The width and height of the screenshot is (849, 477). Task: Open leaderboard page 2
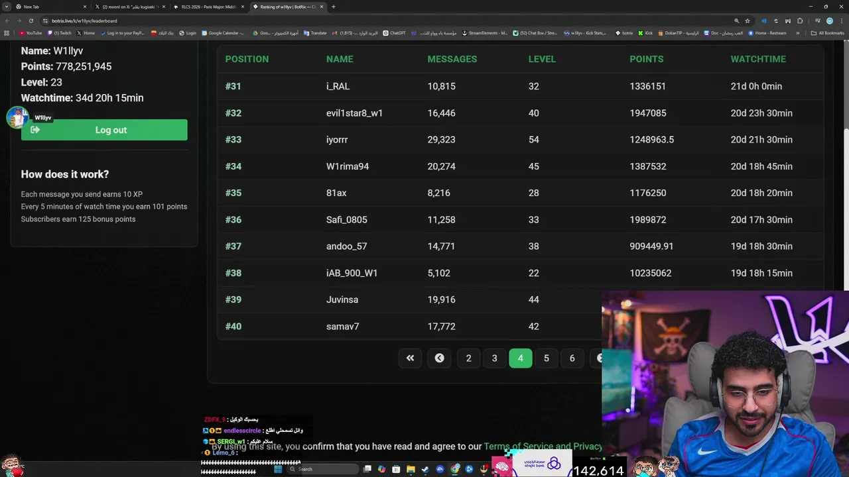(x=468, y=358)
